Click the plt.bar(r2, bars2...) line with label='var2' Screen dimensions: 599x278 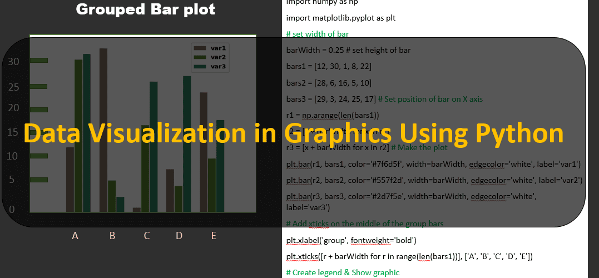pos(434,180)
